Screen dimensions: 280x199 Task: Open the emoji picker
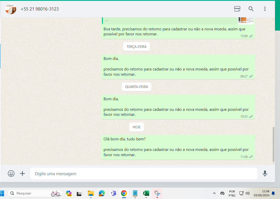(x=11, y=173)
